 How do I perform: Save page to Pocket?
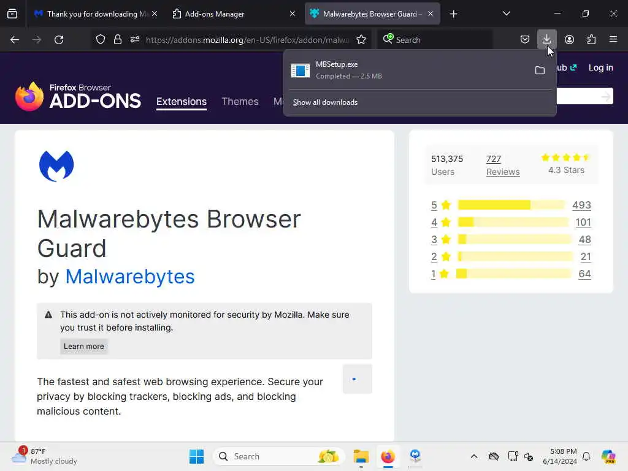(x=525, y=40)
